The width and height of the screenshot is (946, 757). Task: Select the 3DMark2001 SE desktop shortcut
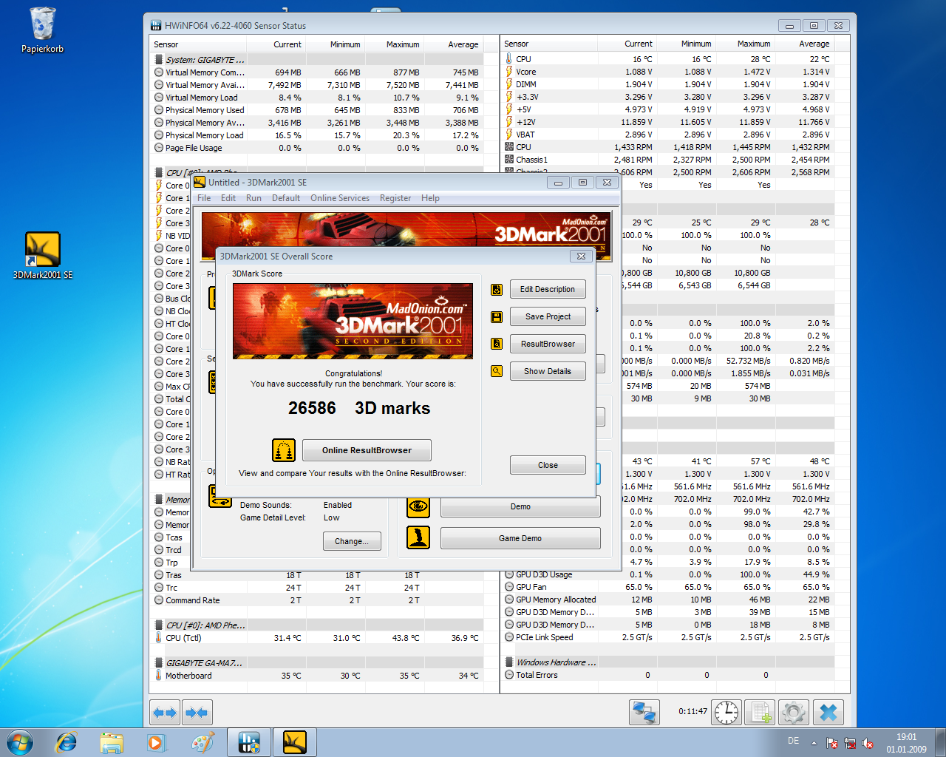(43, 255)
